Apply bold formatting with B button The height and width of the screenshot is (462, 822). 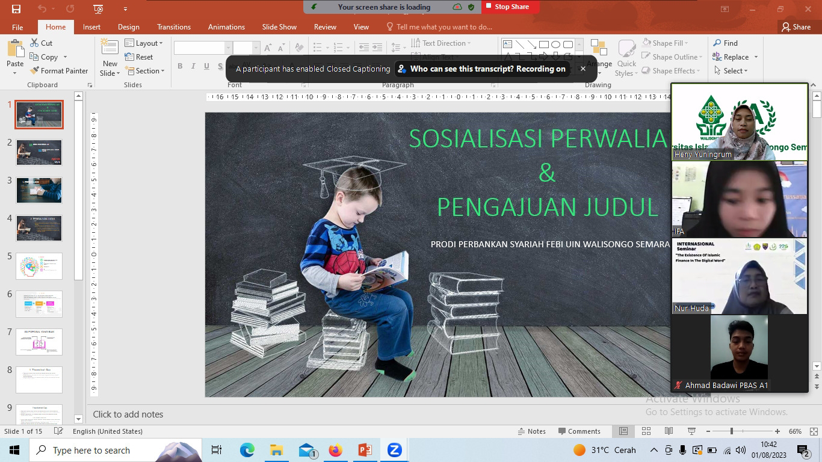click(x=180, y=66)
